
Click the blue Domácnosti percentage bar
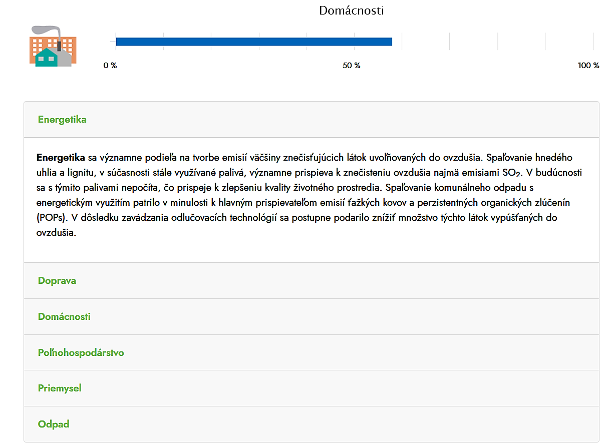[253, 42]
